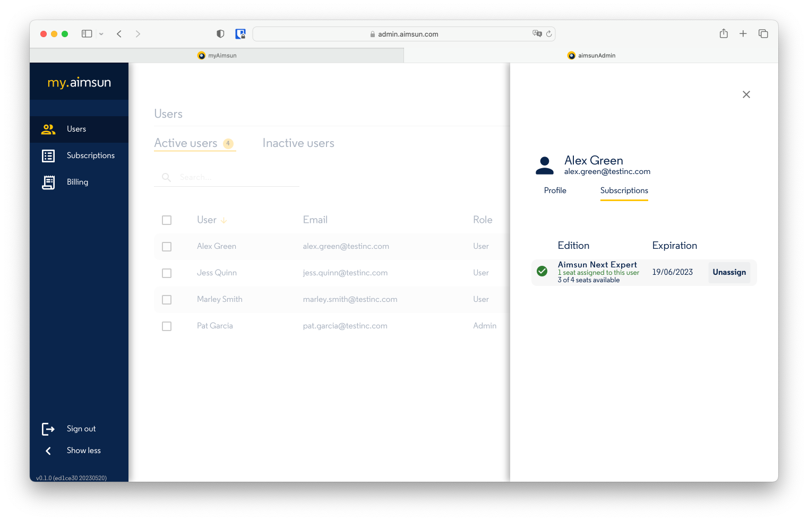Viewport: 808px width, 521px height.
Task: Click jess.quinn@testinc.com email
Action: coord(345,273)
